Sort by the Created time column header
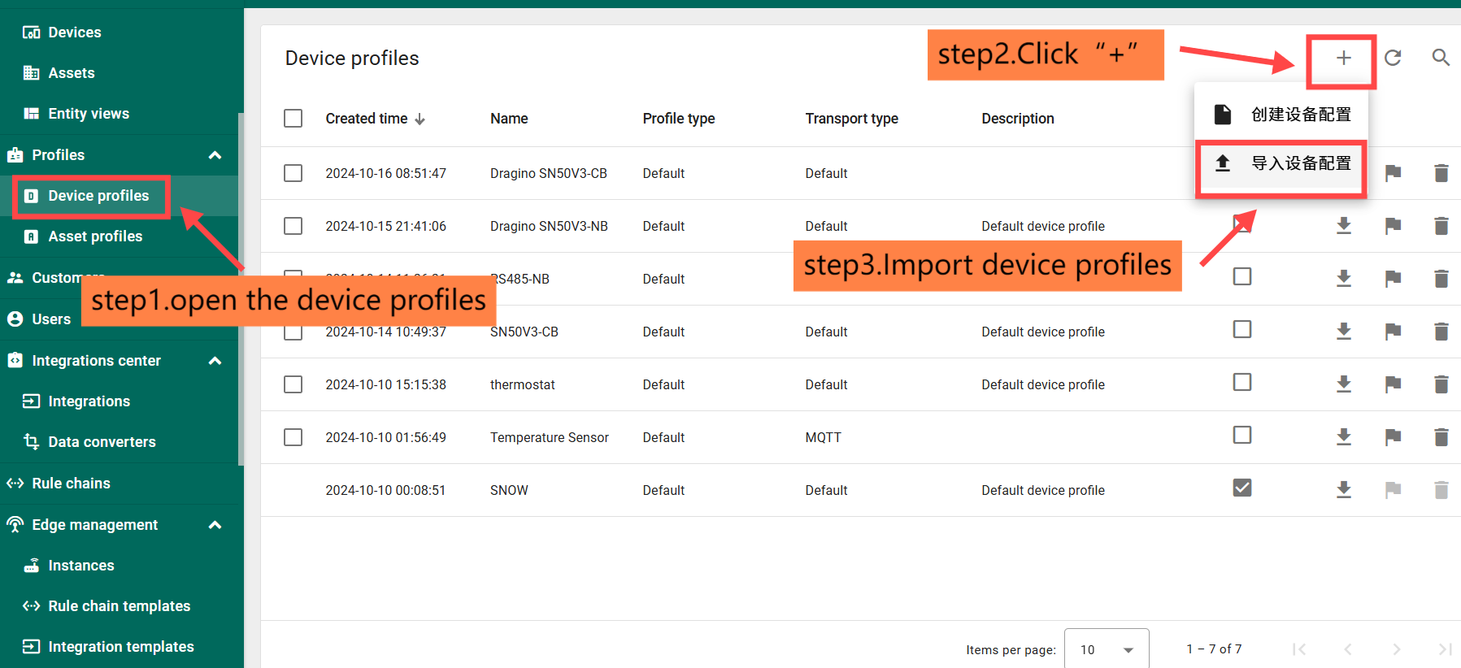 [367, 119]
